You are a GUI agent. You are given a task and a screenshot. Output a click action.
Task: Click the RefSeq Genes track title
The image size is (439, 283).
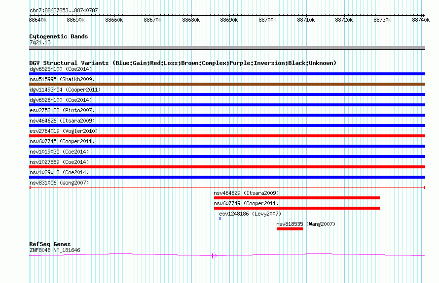coord(50,244)
